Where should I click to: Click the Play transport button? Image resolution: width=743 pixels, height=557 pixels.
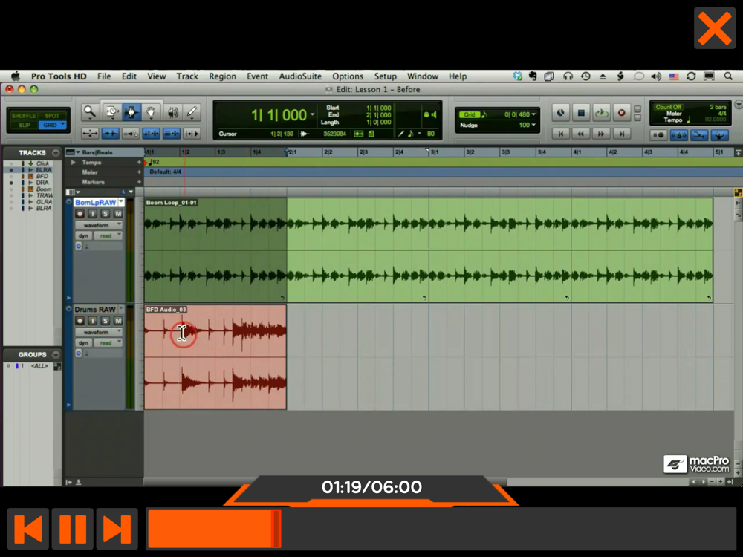click(x=601, y=113)
